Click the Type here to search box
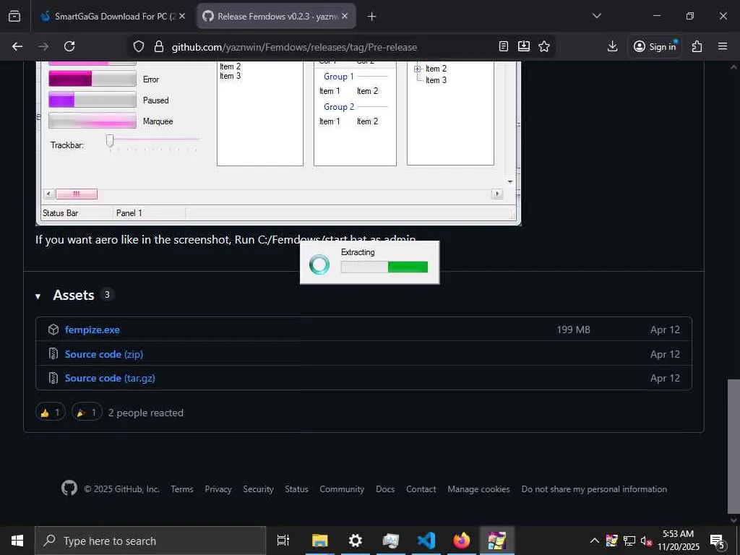Viewport: 740px width, 555px height. point(150,541)
